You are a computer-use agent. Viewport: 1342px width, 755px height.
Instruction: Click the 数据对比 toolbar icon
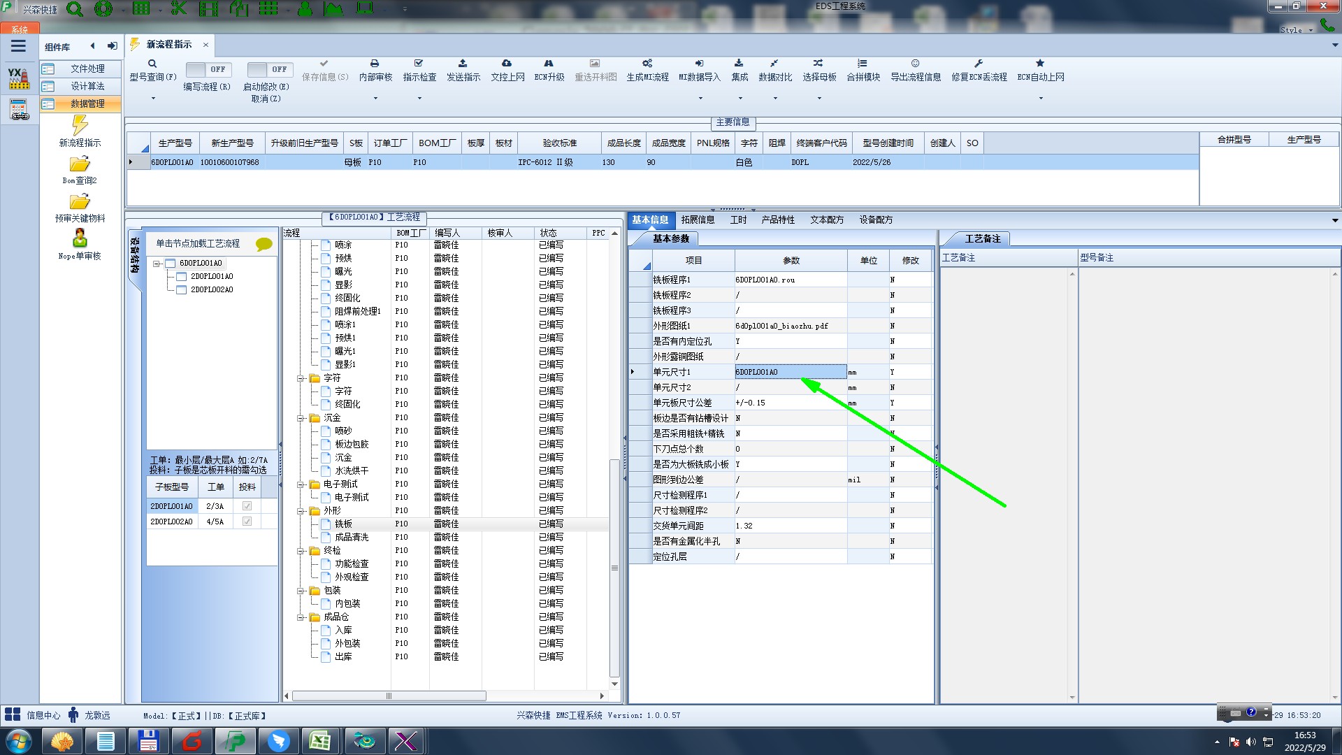[774, 64]
